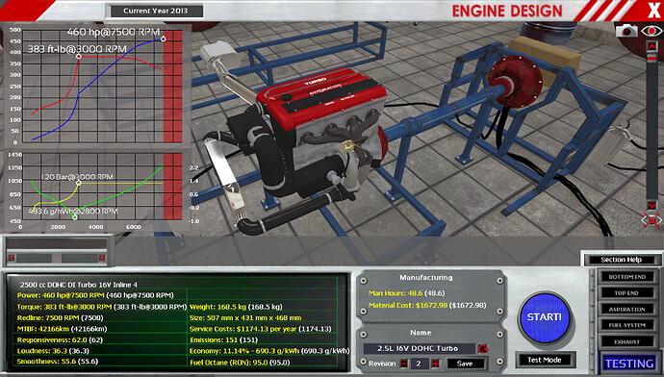The height and width of the screenshot is (377, 664).
Task: Click the left red arrow in the selector bar
Action: tap(12, 258)
